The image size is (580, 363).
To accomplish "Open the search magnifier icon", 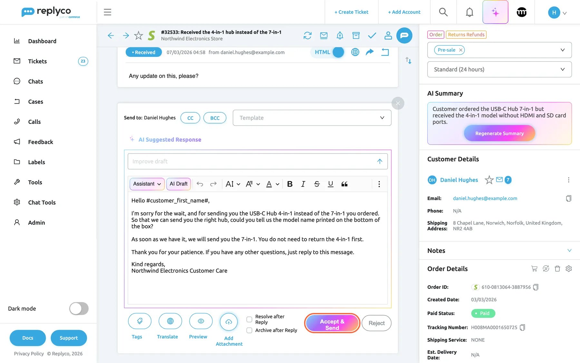I will (443, 12).
